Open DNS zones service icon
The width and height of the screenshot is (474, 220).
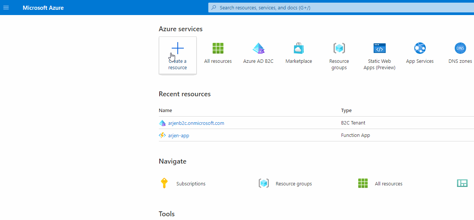tap(460, 48)
